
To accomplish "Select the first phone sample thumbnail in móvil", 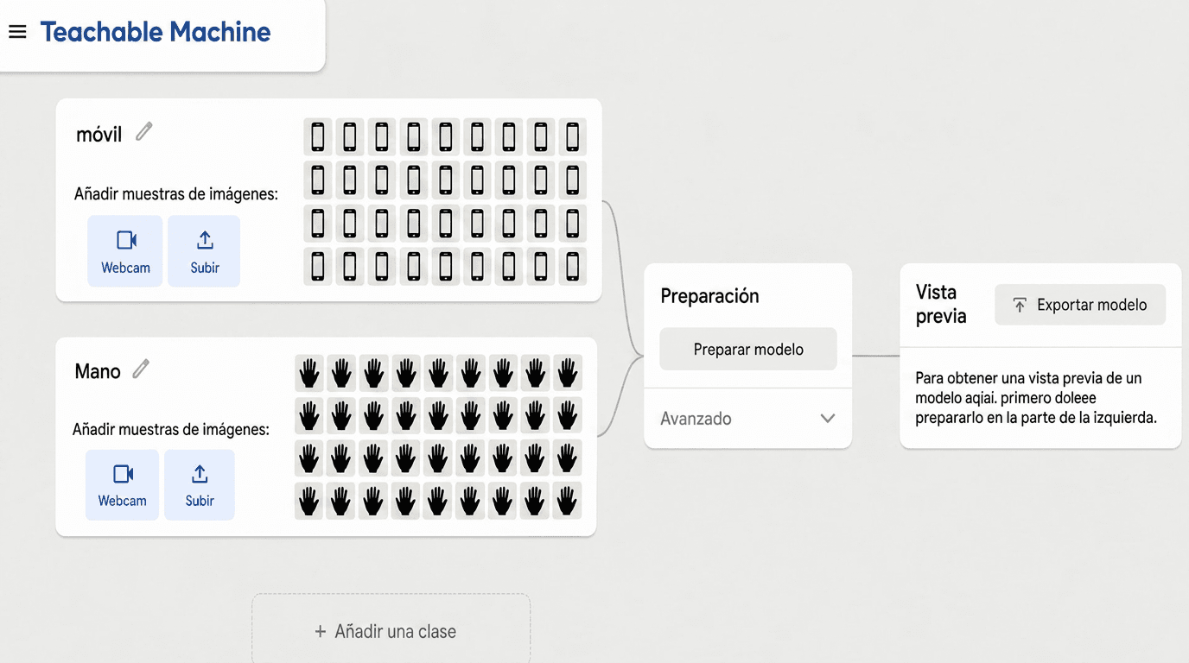I will tap(318, 136).
